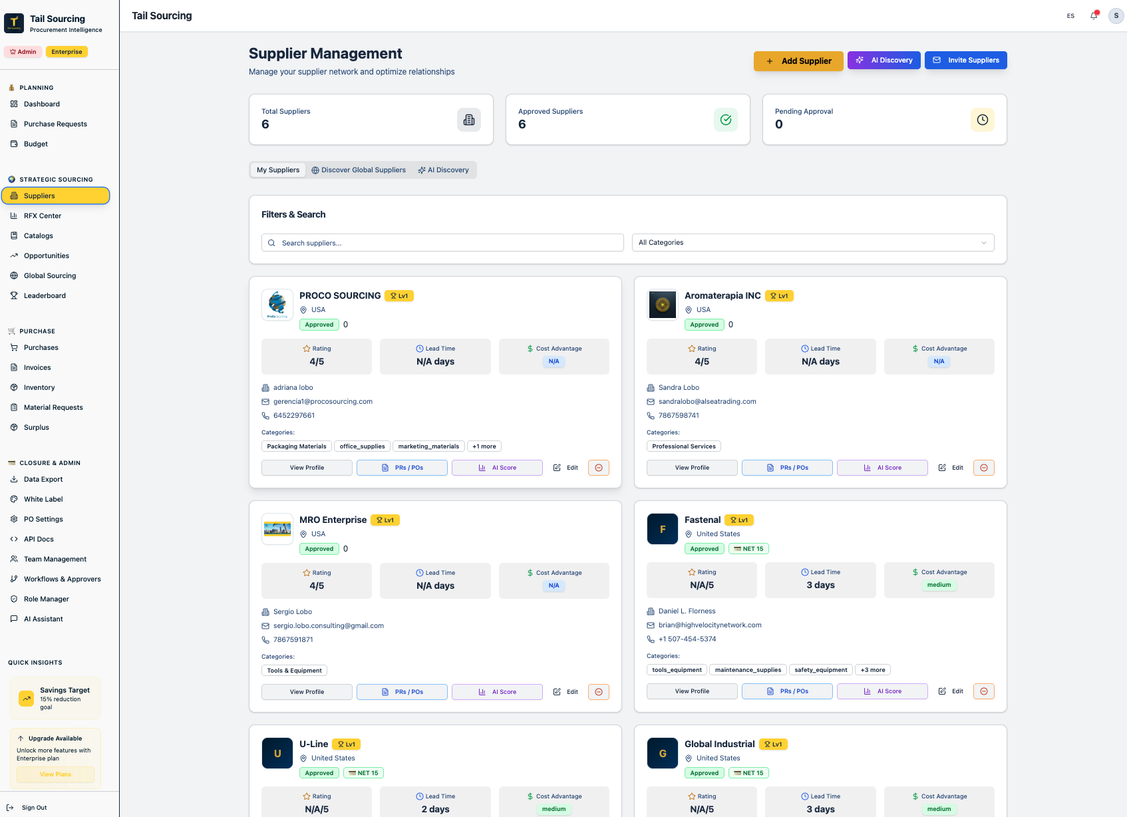Viewport: 1127px width, 817px height.
Task: Click the Invite Suppliers button
Action: point(966,60)
